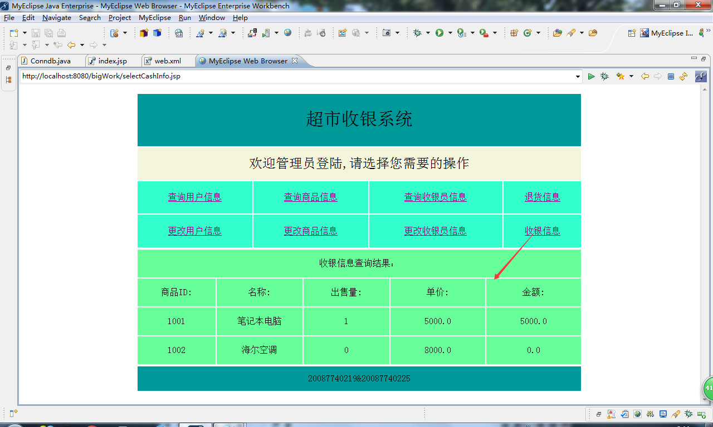Open the 退货信息 link
The width and height of the screenshot is (713, 427).
[x=543, y=197]
